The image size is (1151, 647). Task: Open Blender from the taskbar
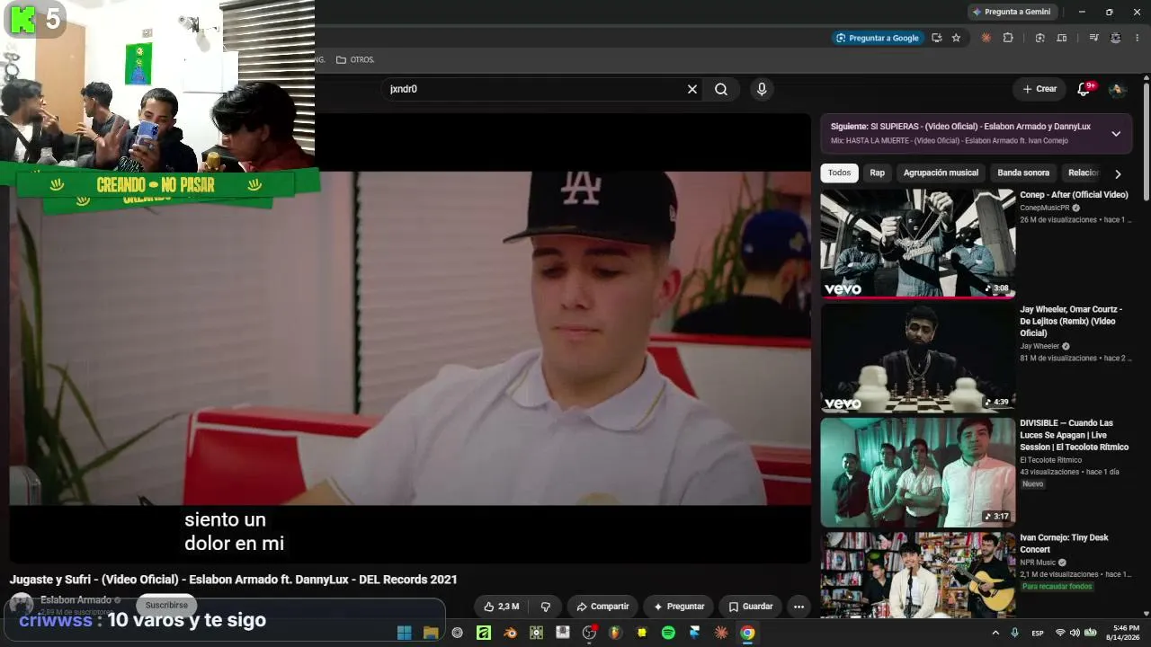pos(510,633)
